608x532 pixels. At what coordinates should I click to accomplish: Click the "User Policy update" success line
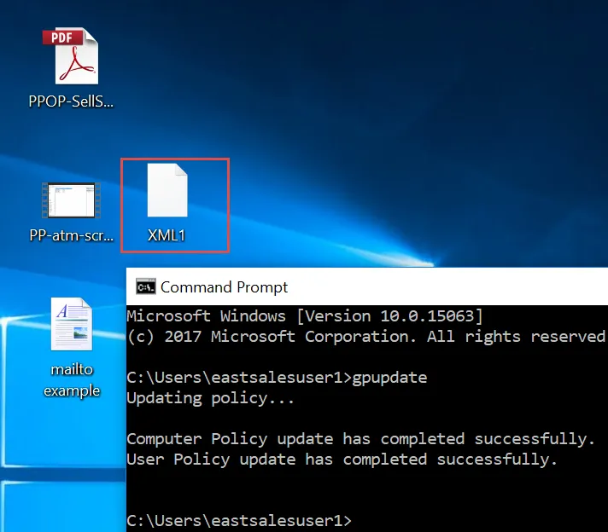[341, 460]
